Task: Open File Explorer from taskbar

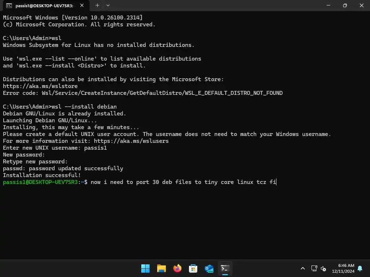Action: click(x=162, y=268)
